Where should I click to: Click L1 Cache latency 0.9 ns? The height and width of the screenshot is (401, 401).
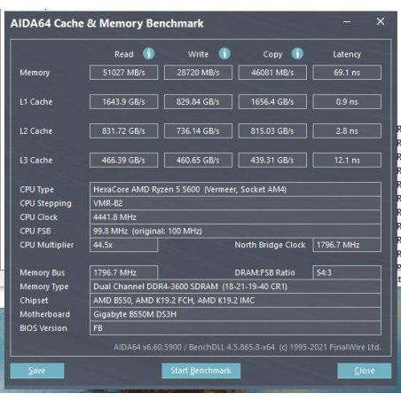(347, 102)
